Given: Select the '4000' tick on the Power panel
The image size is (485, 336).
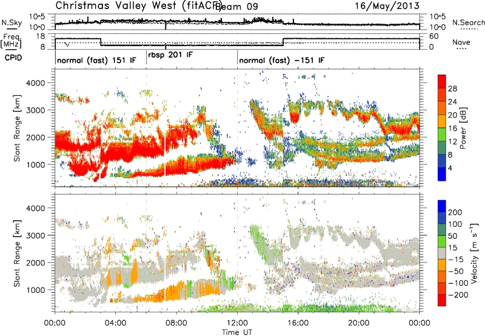Looking at the screenshot, I should [35, 83].
